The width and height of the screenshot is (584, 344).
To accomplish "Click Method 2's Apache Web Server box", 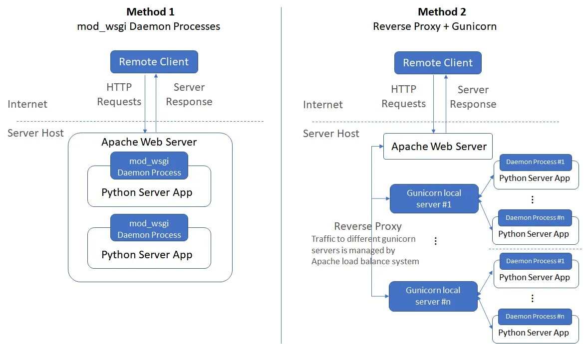I will 438,147.
